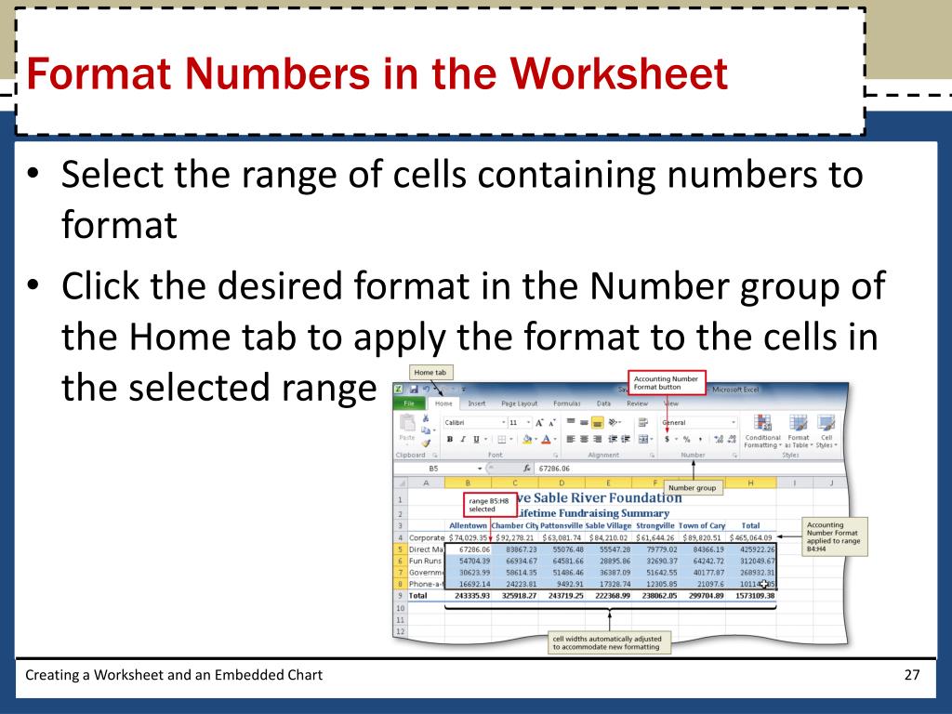Click the Format Painter brush icon
The width and height of the screenshot is (952, 714).
pos(426,443)
